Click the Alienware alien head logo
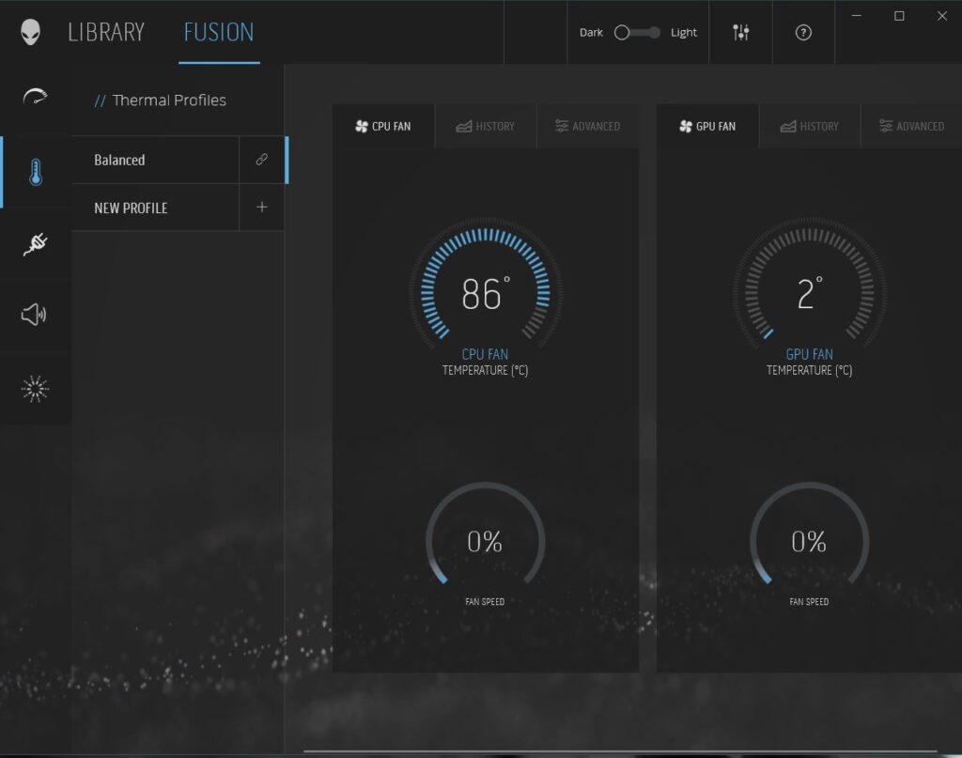The width and height of the screenshot is (962, 758). (30, 31)
